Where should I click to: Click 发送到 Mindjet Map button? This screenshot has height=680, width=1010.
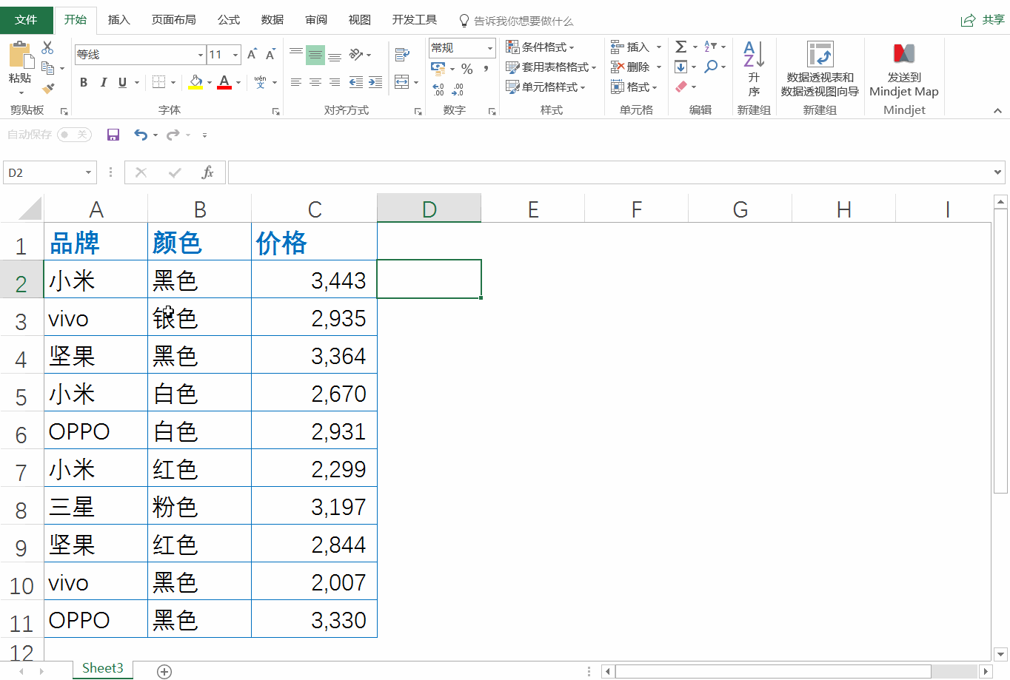click(904, 70)
